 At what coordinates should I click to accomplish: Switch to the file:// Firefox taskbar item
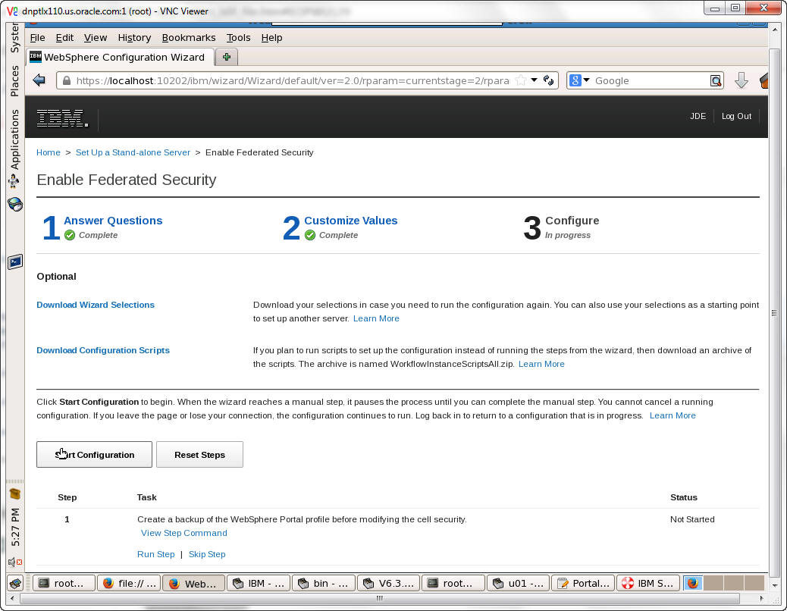[x=130, y=584]
